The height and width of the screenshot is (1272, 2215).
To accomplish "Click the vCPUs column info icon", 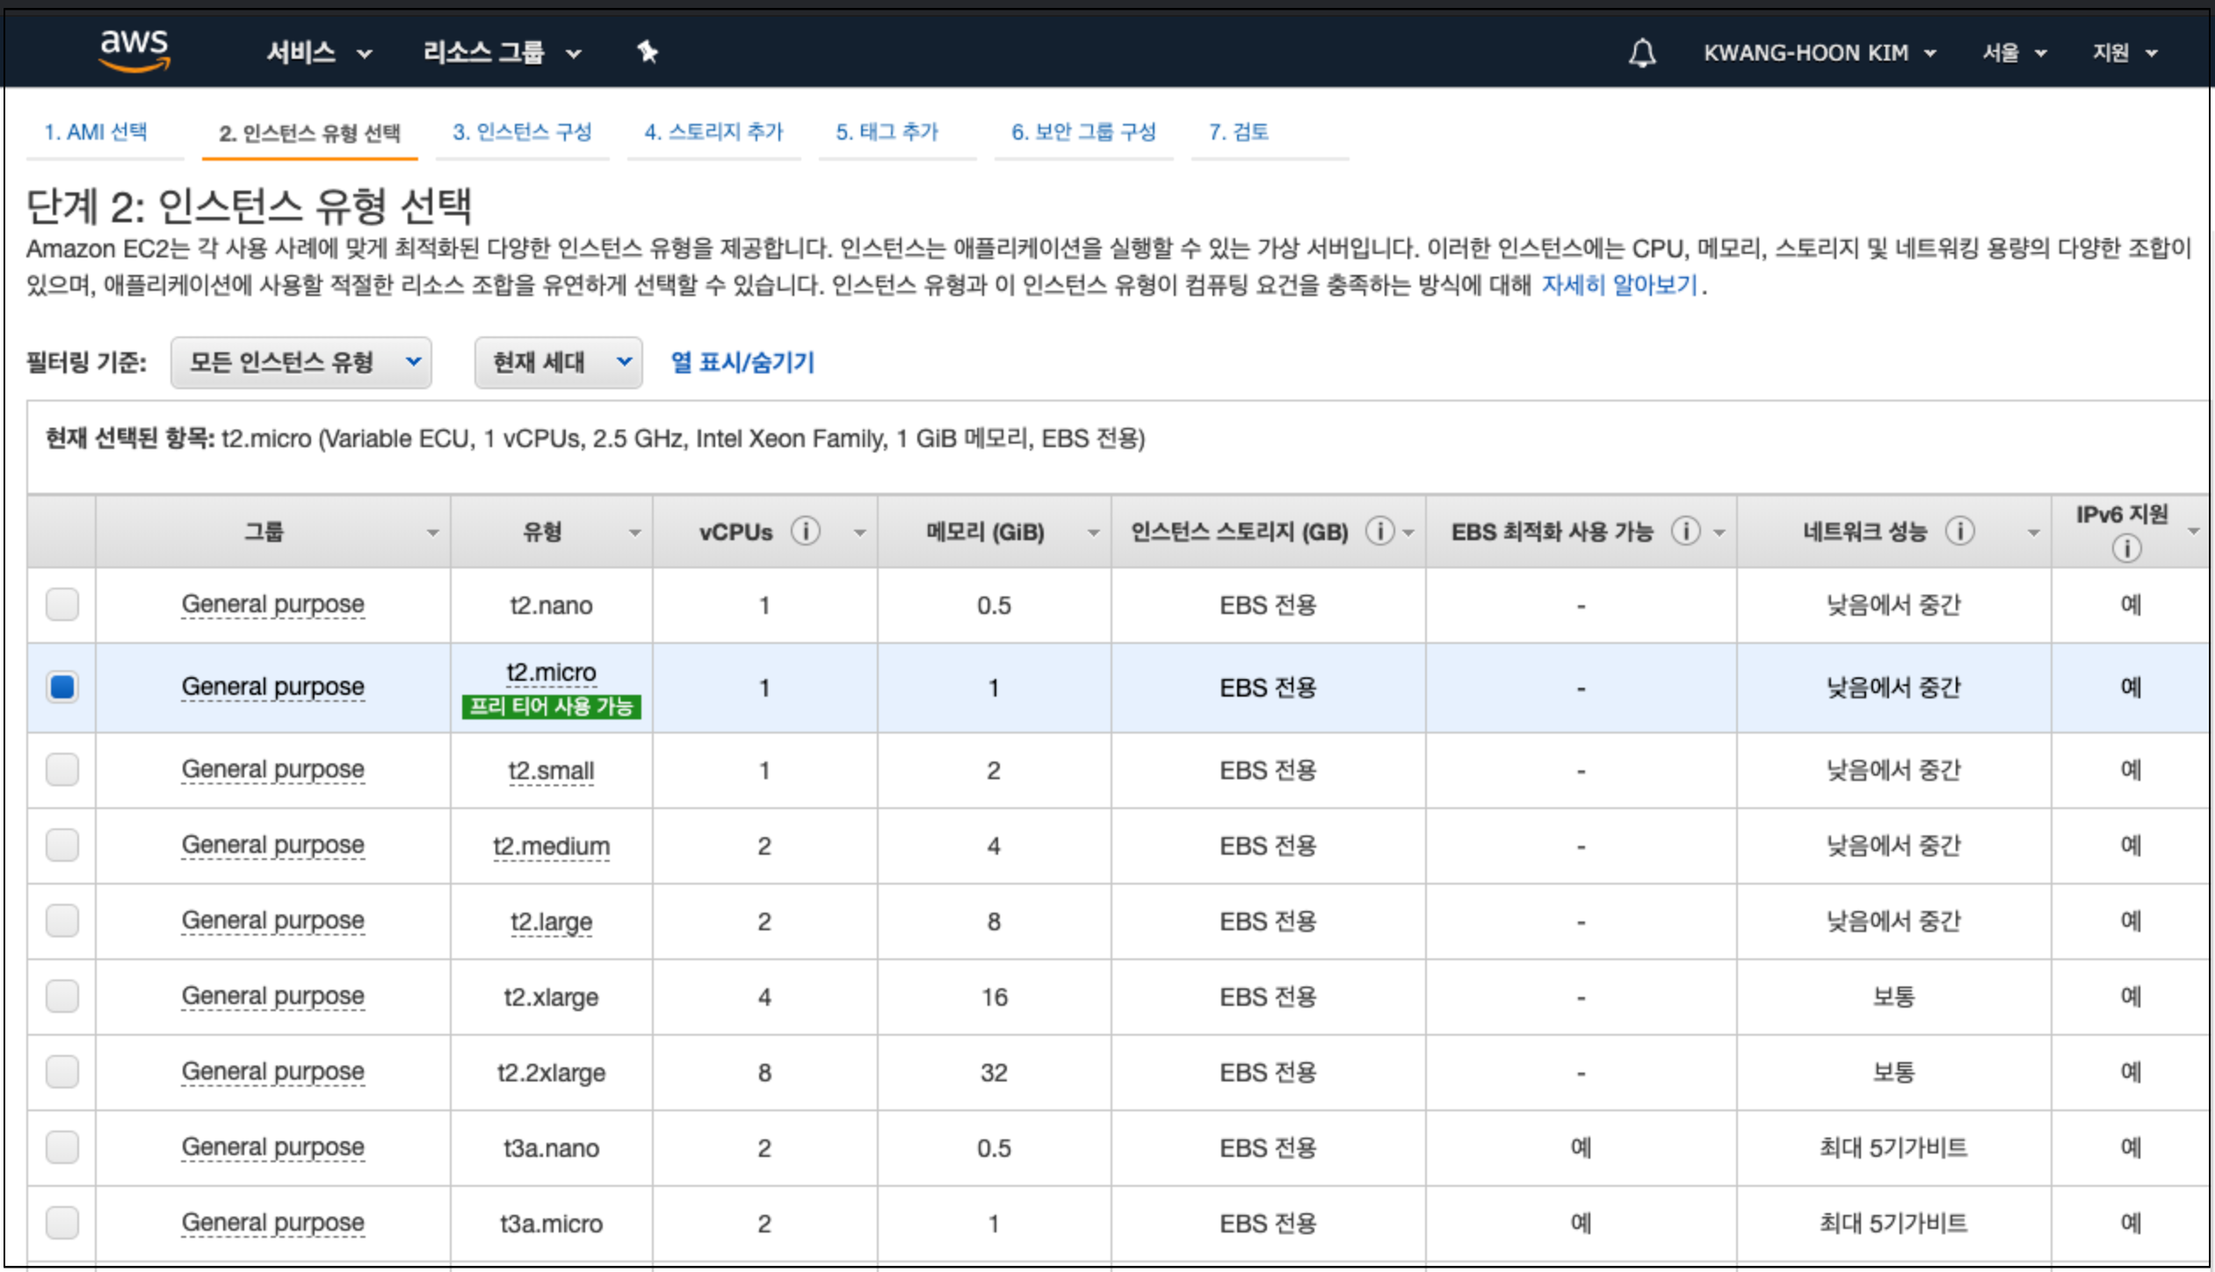I will click(805, 531).
